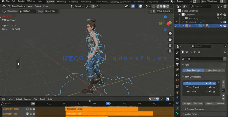Open the Render menu

[21, 1]
